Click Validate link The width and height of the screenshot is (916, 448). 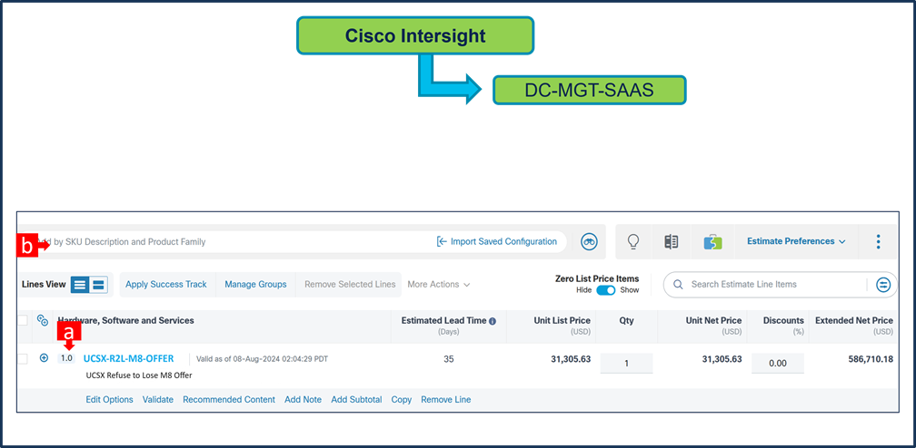coord(158,400)
